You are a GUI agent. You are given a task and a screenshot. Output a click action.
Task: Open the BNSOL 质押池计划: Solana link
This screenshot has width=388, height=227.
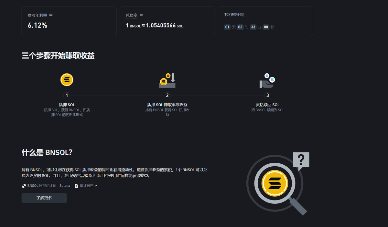click(x=48, y=186)
